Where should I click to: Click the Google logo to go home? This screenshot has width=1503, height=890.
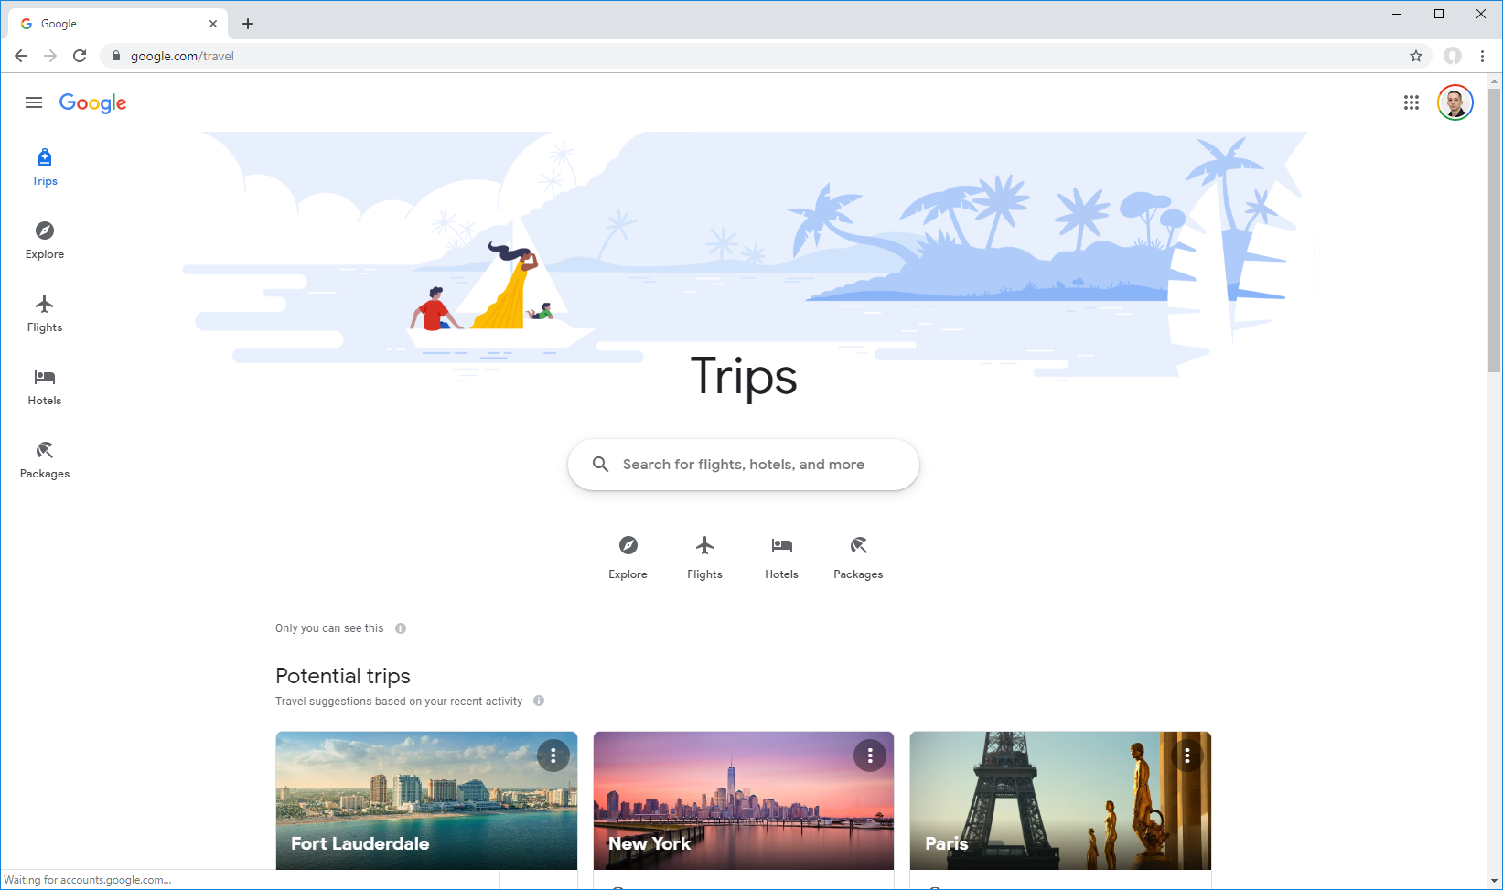(x=92, y=103)
